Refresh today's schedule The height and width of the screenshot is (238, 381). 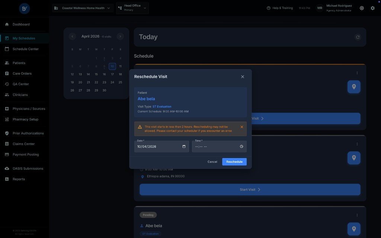(358, 37)
